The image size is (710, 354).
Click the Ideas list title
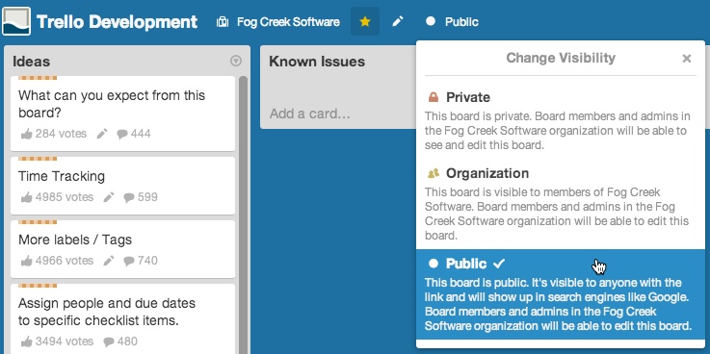tap(31, 62)
